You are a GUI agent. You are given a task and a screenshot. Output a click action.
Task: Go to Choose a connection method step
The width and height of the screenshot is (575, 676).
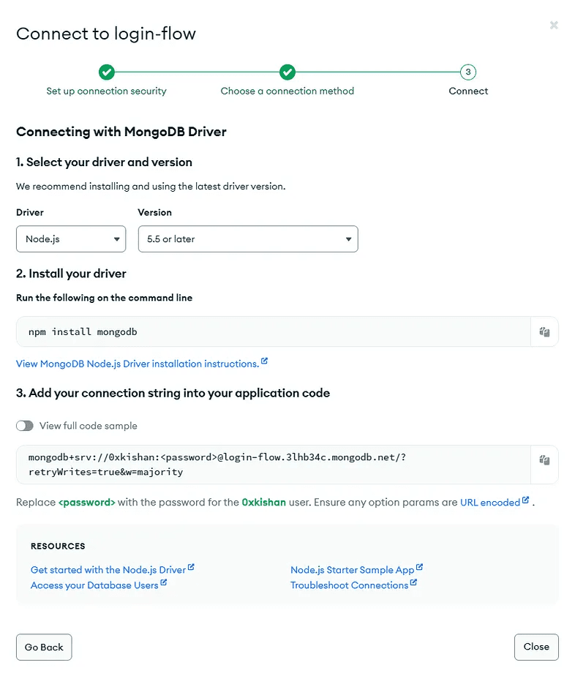pyautogui.click(x=287, y=91)
